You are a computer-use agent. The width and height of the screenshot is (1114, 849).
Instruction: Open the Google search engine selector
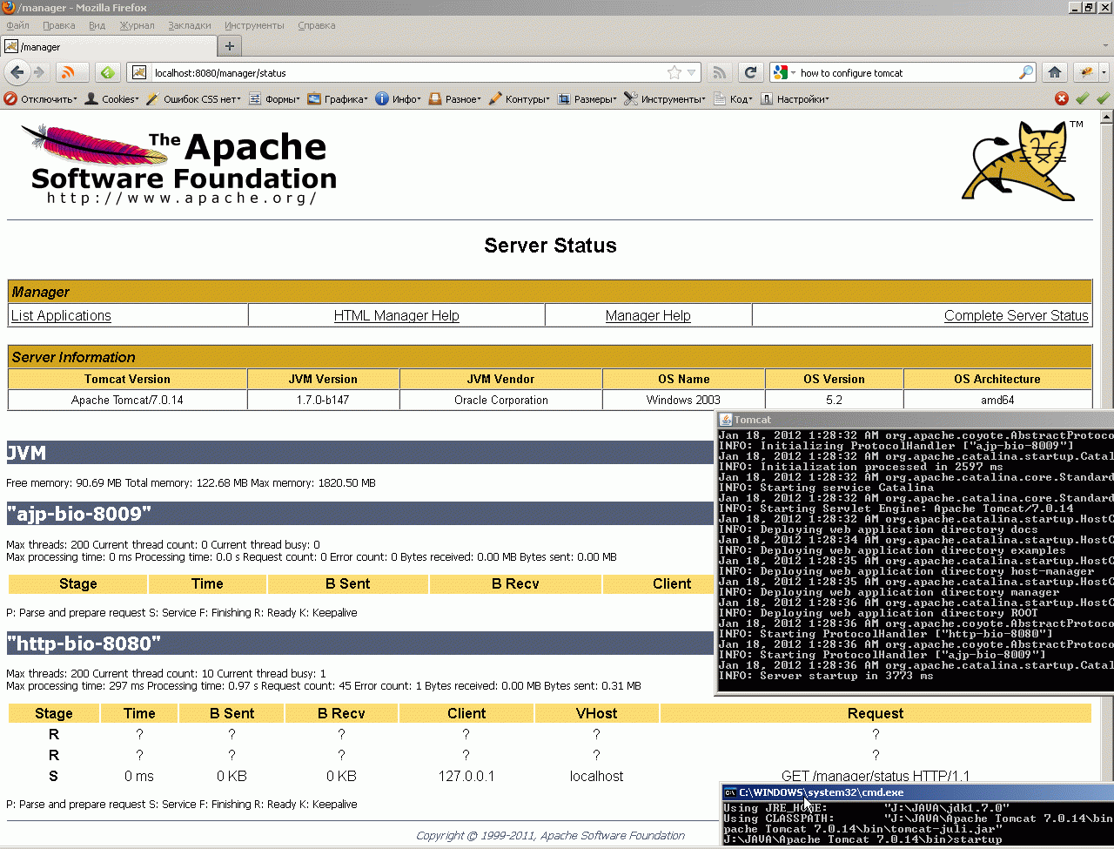point(783,72)
